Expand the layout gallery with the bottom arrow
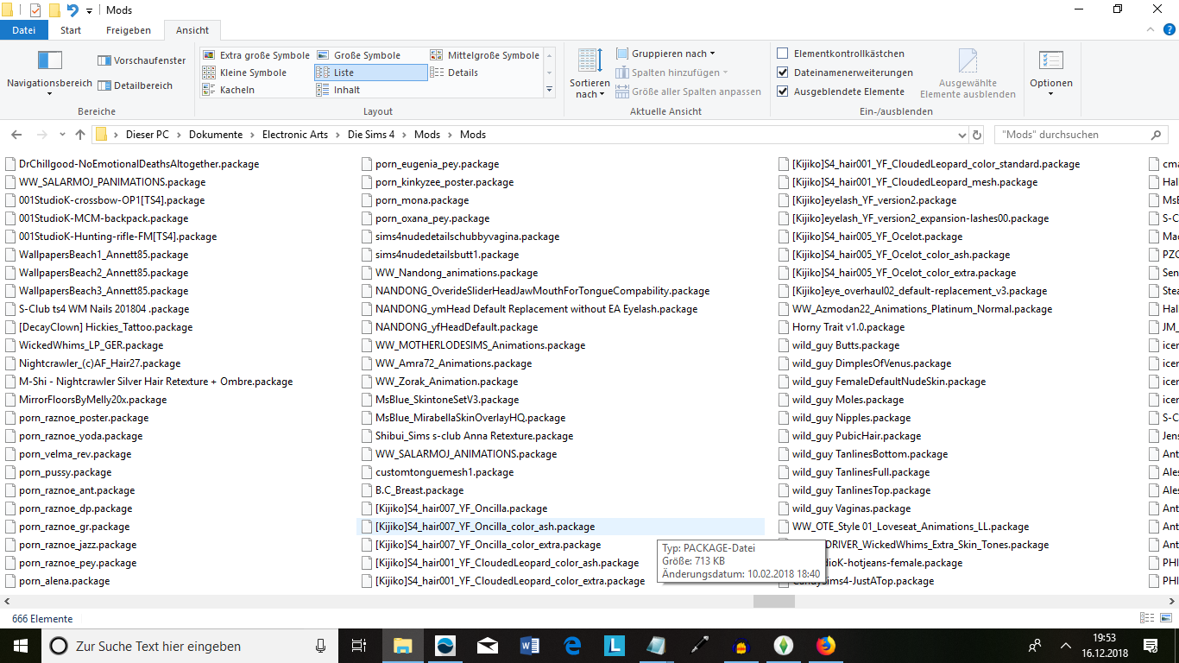Screen dimensions: 1179x663 550,90
